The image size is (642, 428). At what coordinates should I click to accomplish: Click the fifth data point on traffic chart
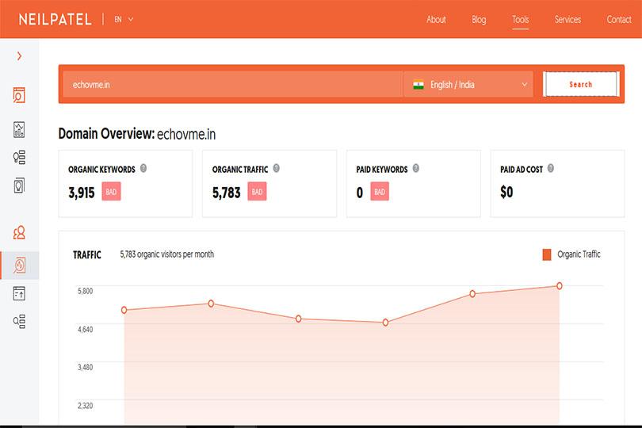pos(472,294)
